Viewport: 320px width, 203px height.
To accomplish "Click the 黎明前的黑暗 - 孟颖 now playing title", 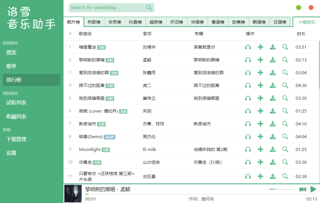I will [x=108, y=189].
